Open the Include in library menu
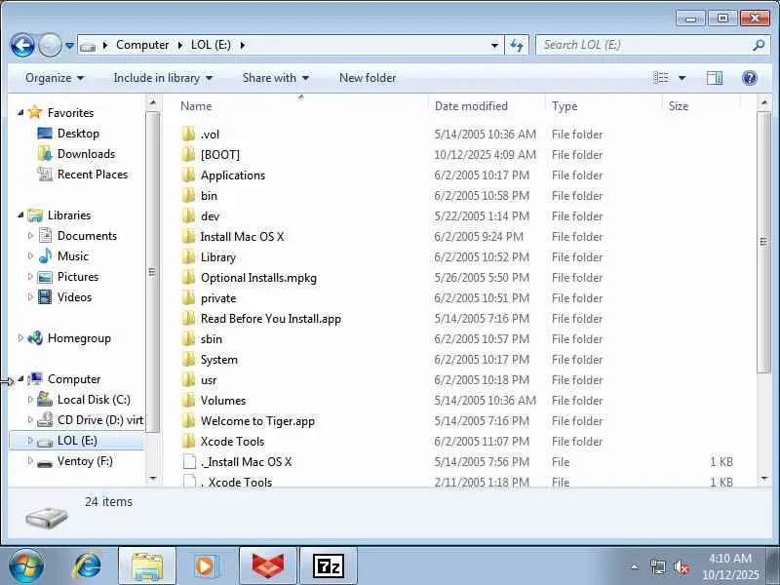Viewport: 780px width, 585px height. point(163,78)
